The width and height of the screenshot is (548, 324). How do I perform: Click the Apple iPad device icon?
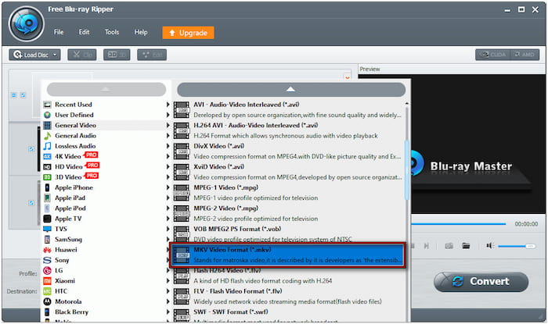coord(47,198)
